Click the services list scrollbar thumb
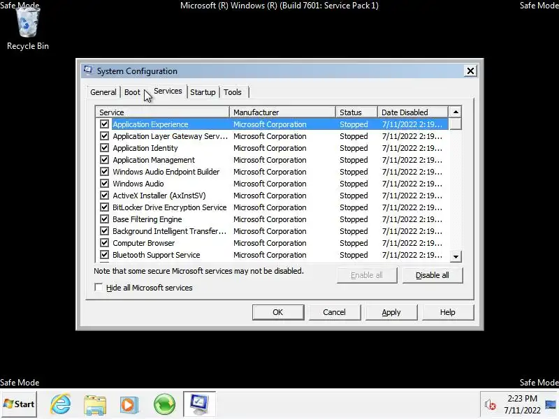Viewport: 559px width, 419px height. [x=456, y=124]
